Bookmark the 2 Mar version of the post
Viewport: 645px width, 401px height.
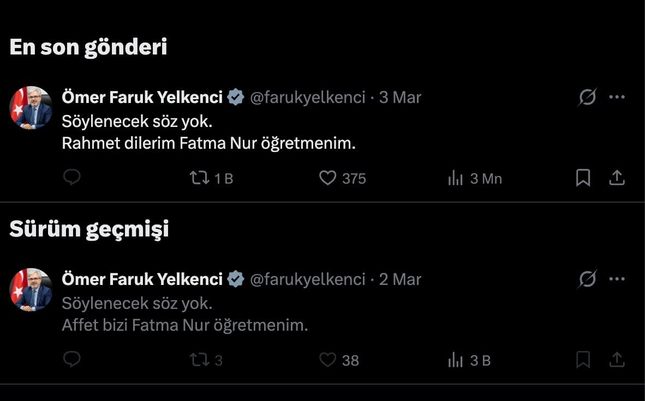point(583,360)
